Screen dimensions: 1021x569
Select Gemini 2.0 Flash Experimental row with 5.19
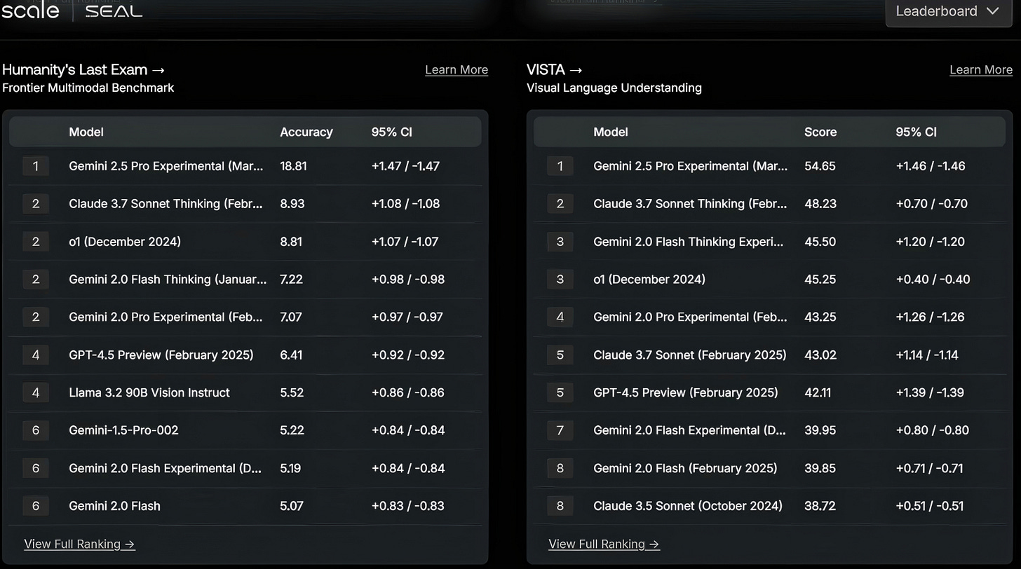click(x=245, y=468)
